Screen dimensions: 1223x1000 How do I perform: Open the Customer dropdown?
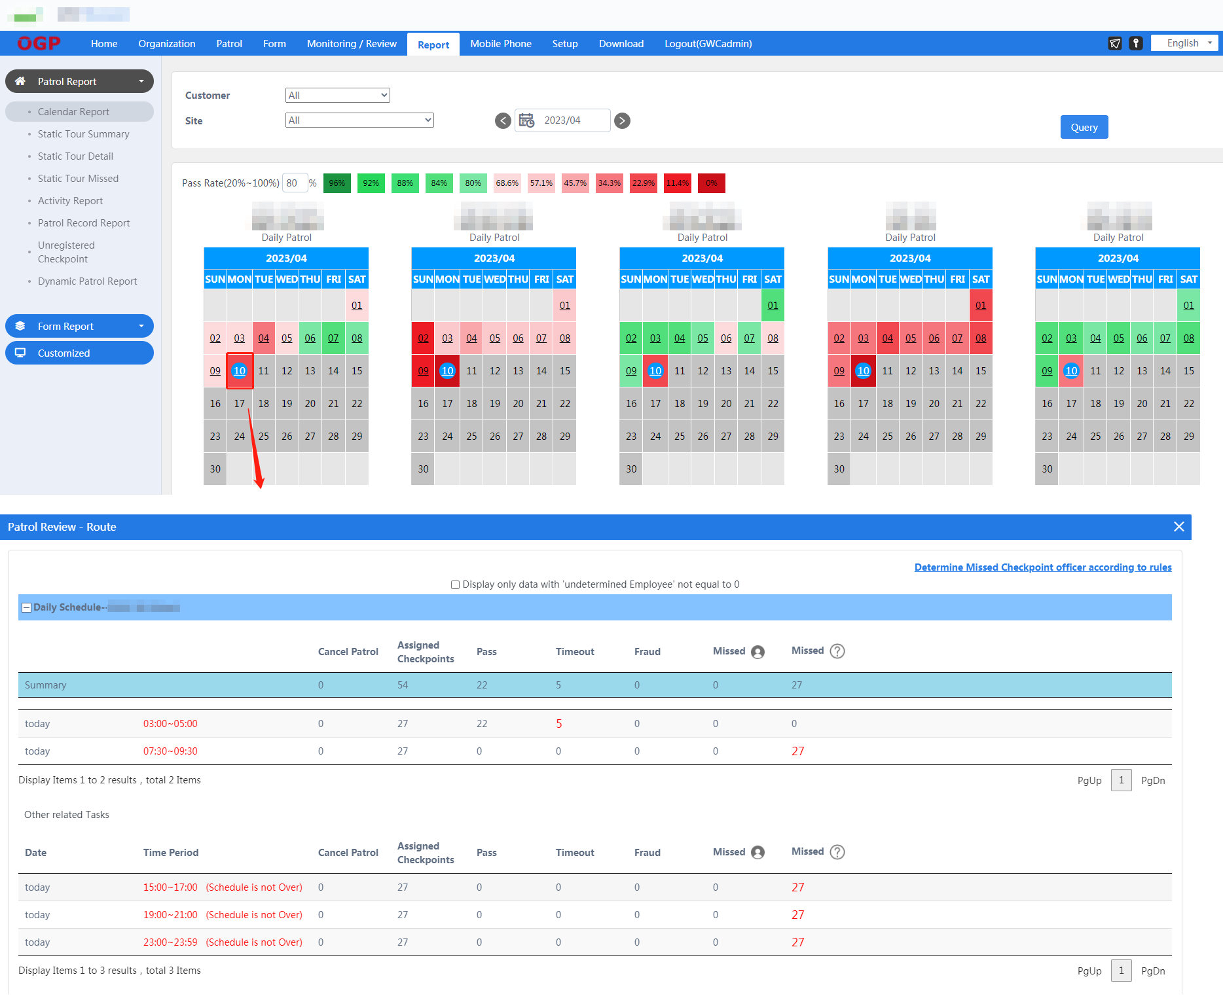click(x=337, y=96)
